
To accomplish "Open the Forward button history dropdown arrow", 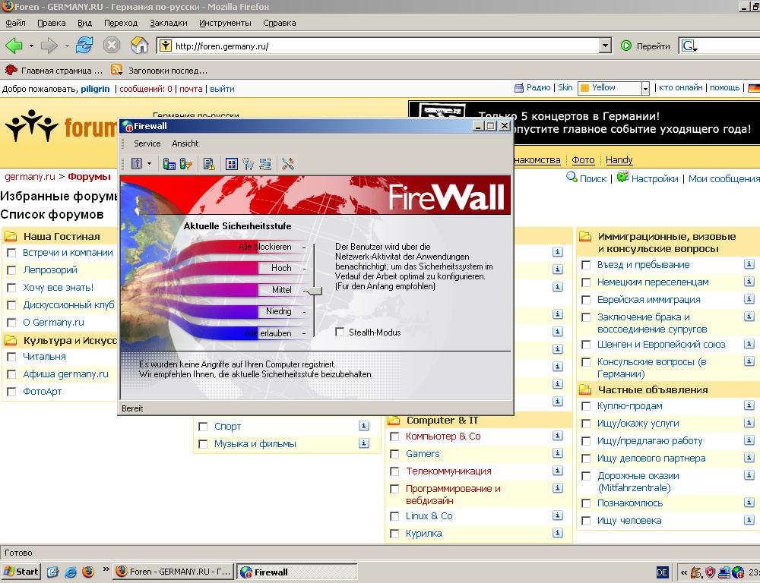I will click(67, 46).
